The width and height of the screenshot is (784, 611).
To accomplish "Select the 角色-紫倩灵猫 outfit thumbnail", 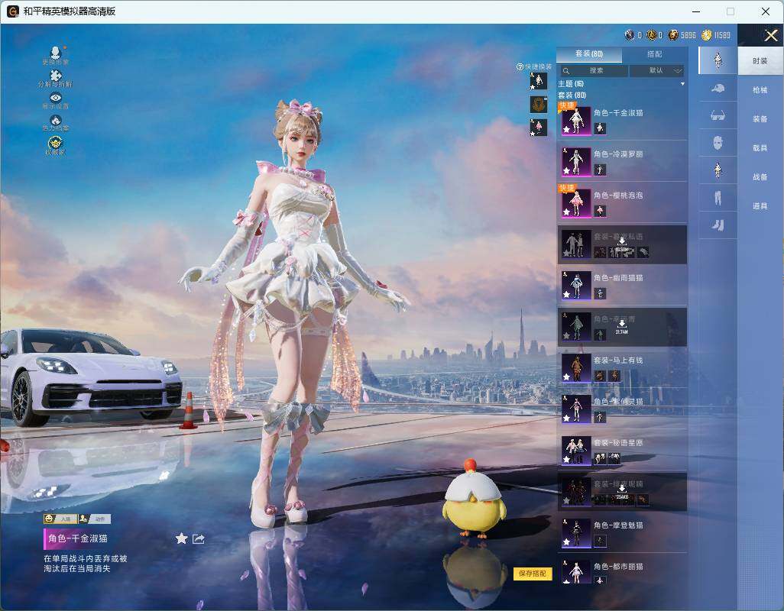I will pos(576,409).
